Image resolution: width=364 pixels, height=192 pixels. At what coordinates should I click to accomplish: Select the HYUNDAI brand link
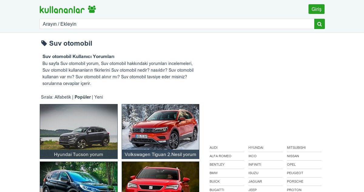pyautogui.click(x=256, y=148)
